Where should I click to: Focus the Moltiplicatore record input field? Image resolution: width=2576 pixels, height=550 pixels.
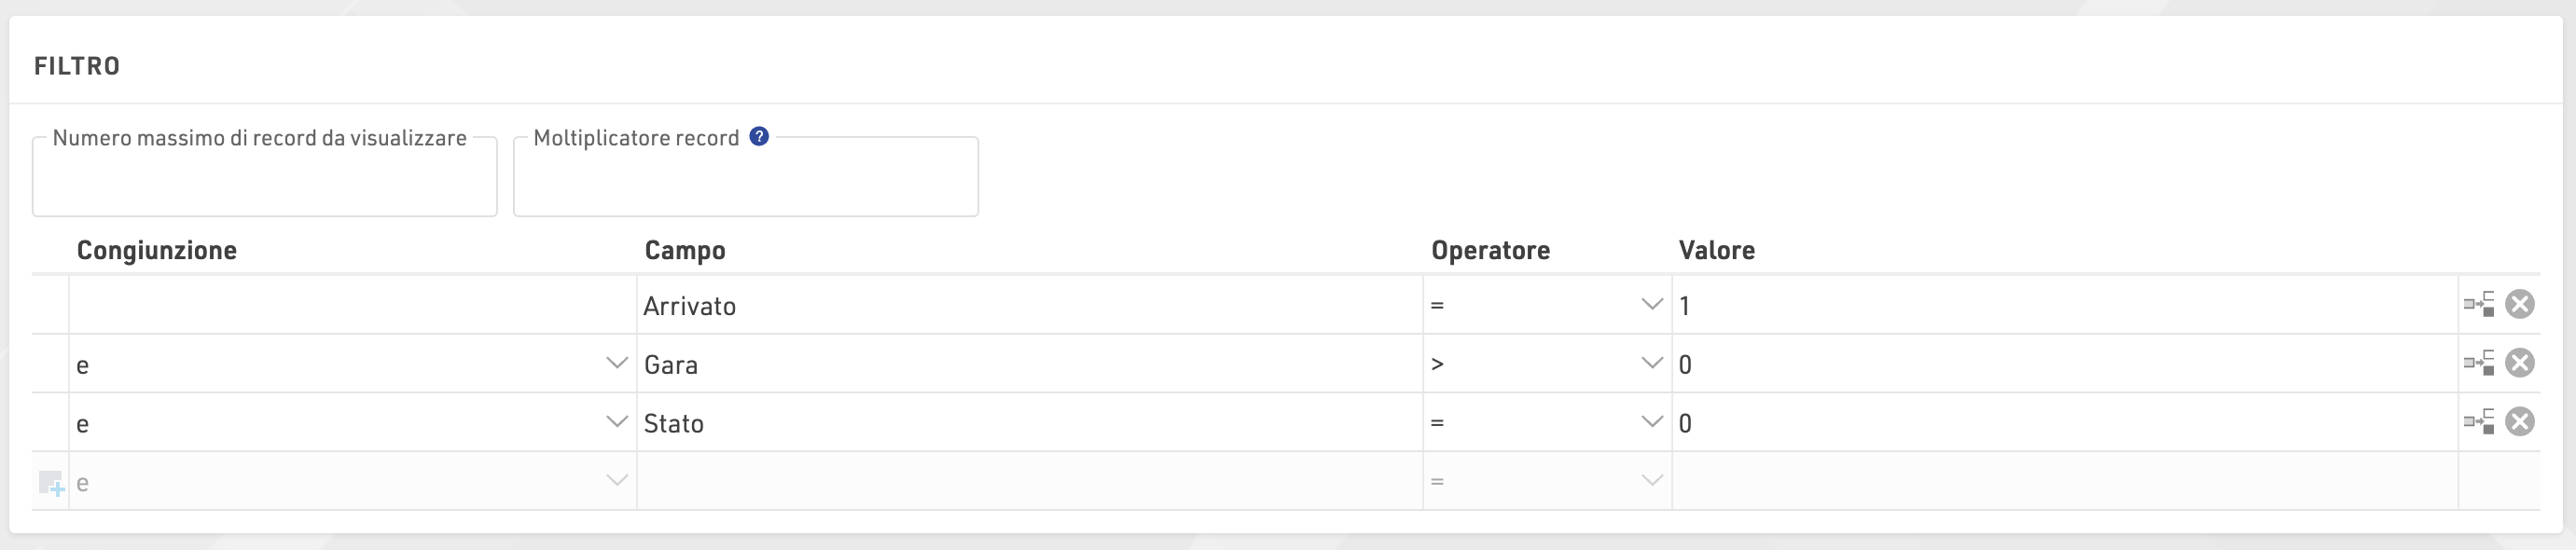[745, 184]
